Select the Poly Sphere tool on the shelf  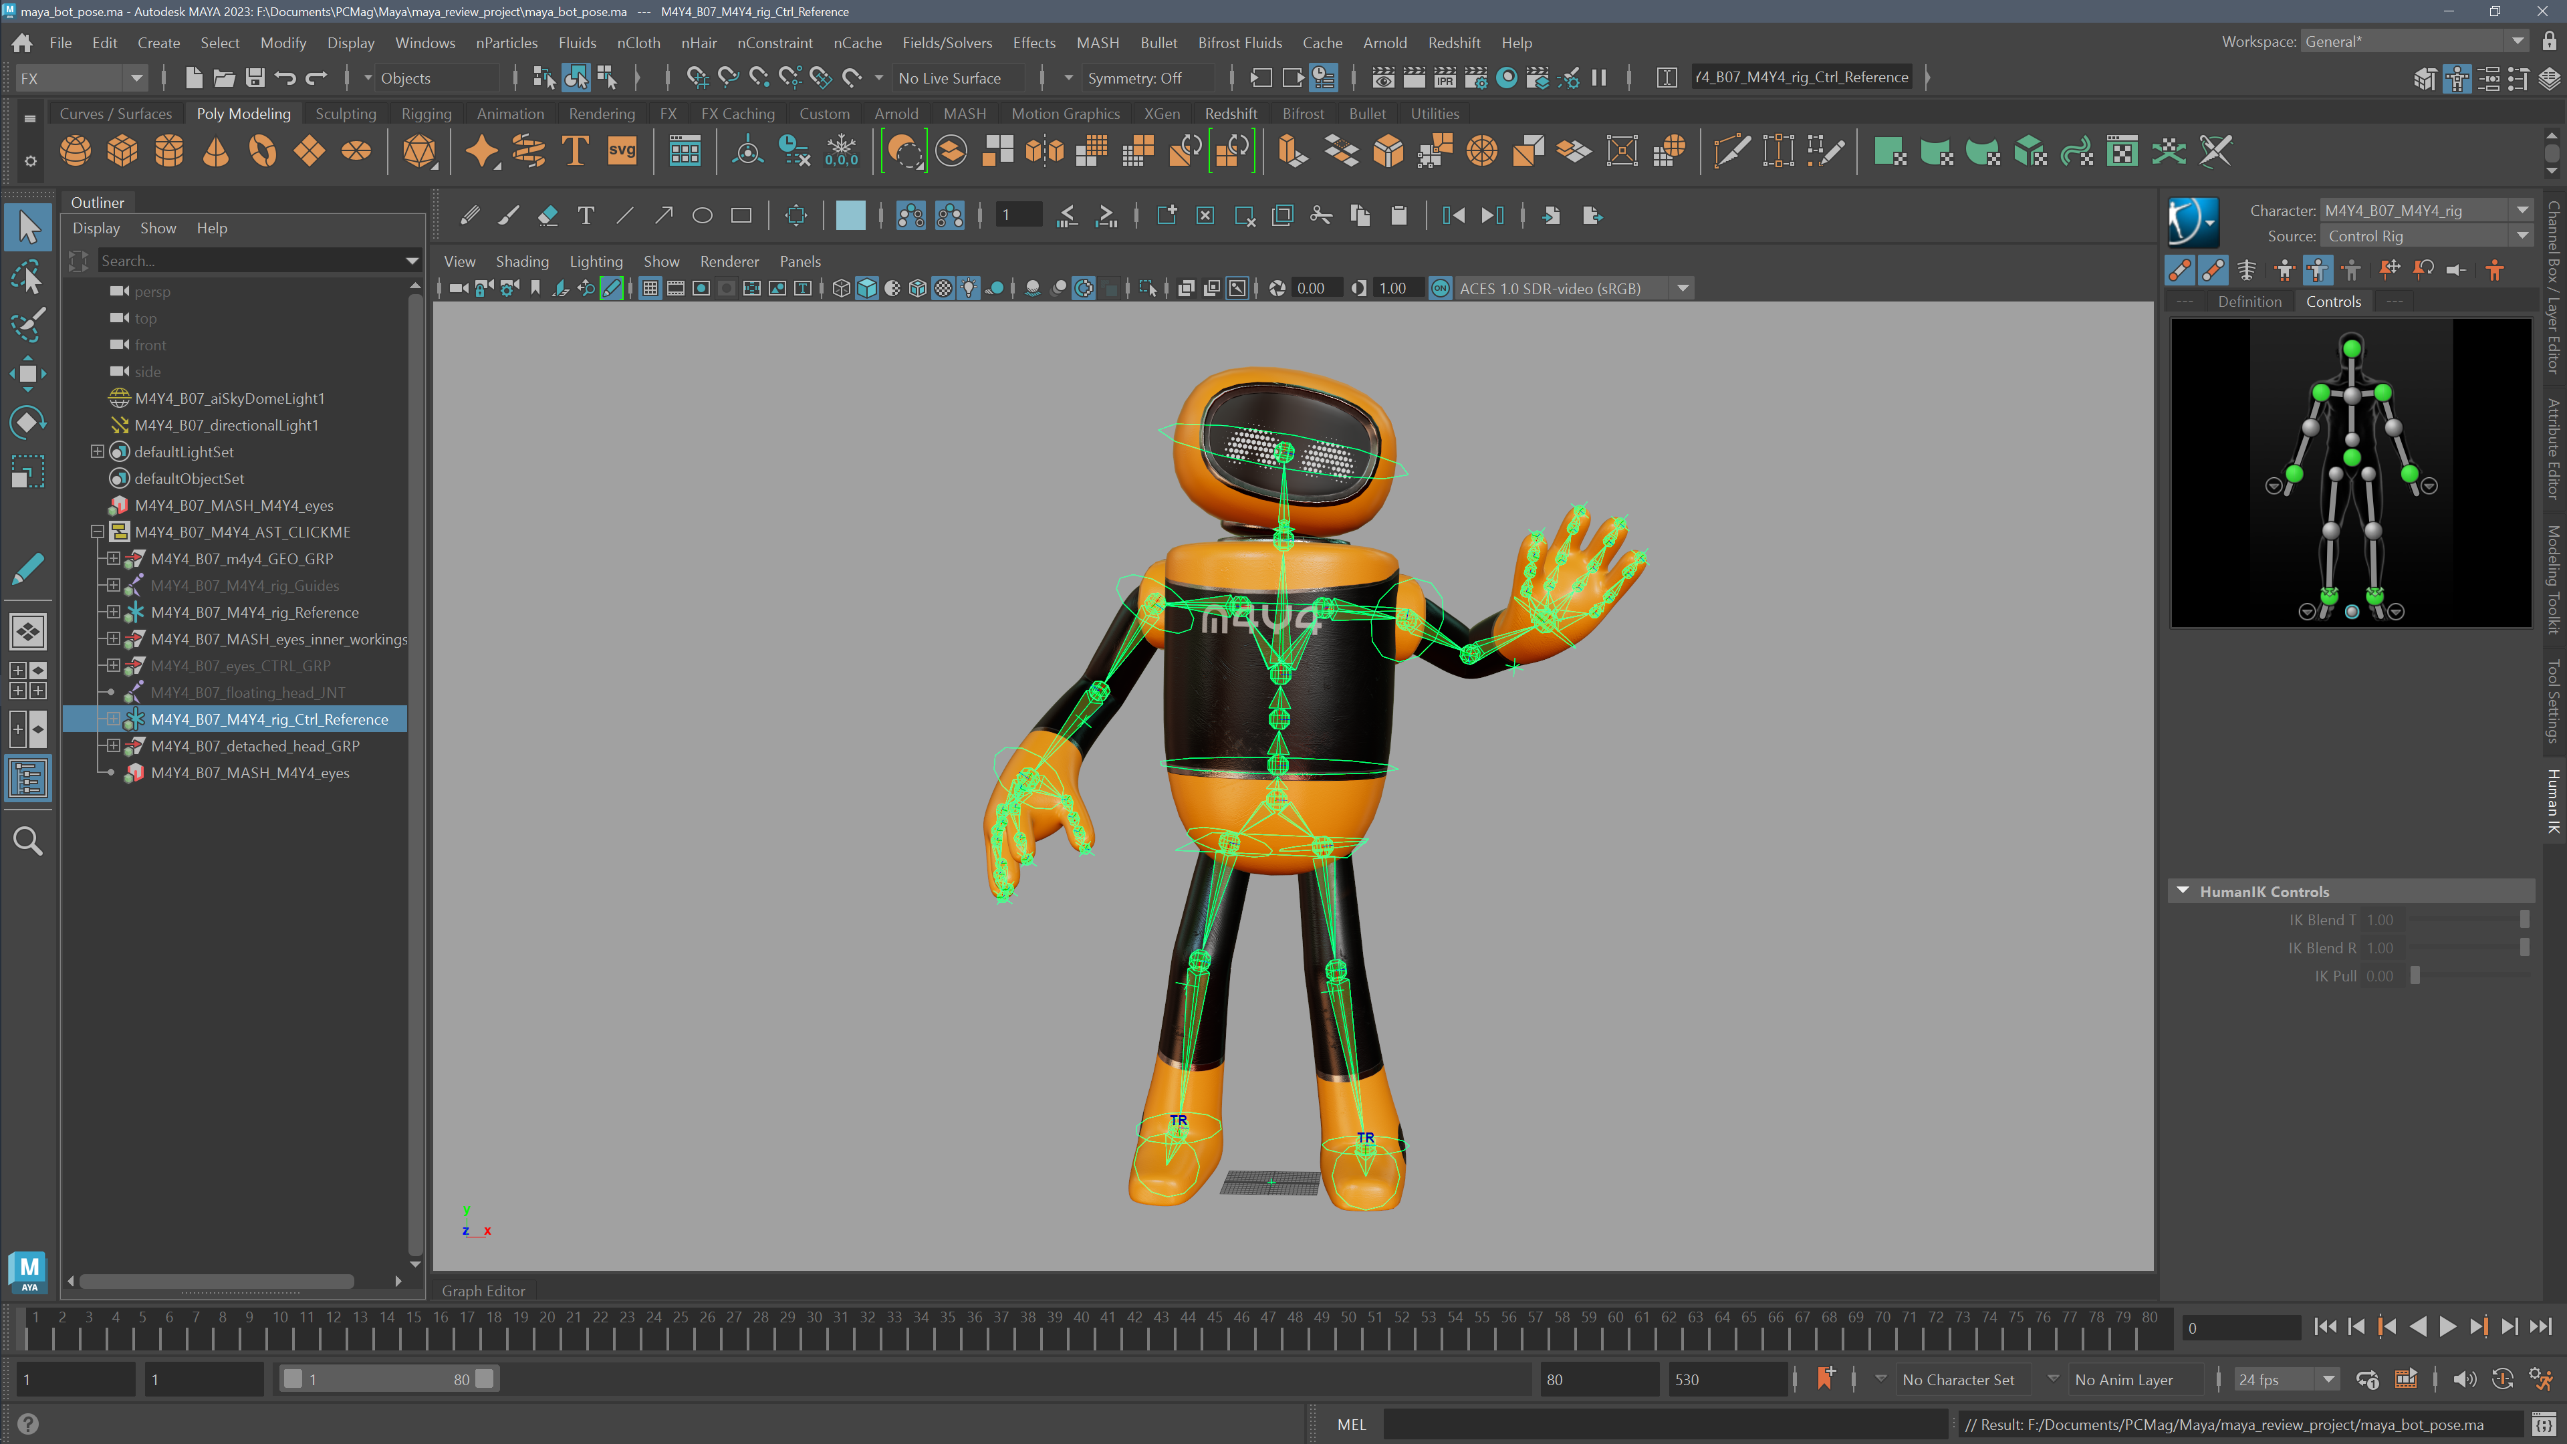75,150
